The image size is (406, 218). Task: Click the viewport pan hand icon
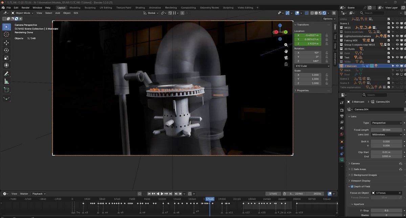[x=286, y=51]
